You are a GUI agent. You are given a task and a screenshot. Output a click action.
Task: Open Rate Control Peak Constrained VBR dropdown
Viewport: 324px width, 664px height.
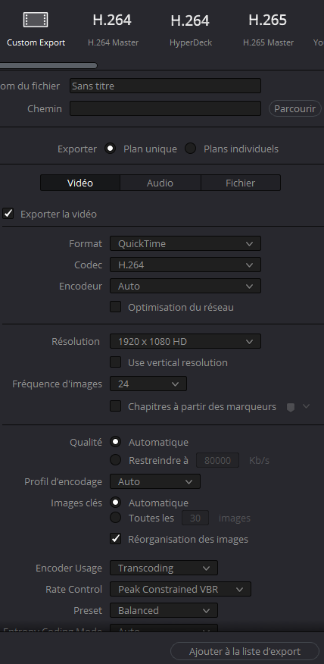coord(181,589)
